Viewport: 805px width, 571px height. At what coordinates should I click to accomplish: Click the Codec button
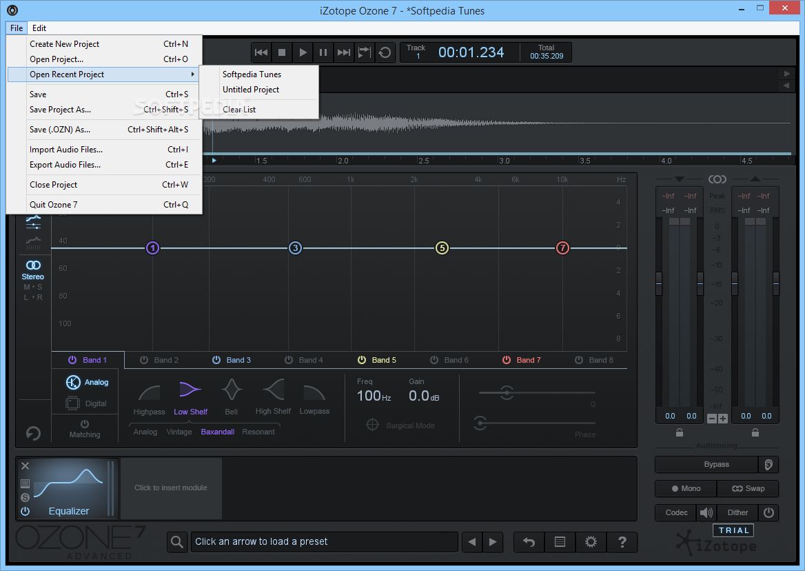(676, 512)
